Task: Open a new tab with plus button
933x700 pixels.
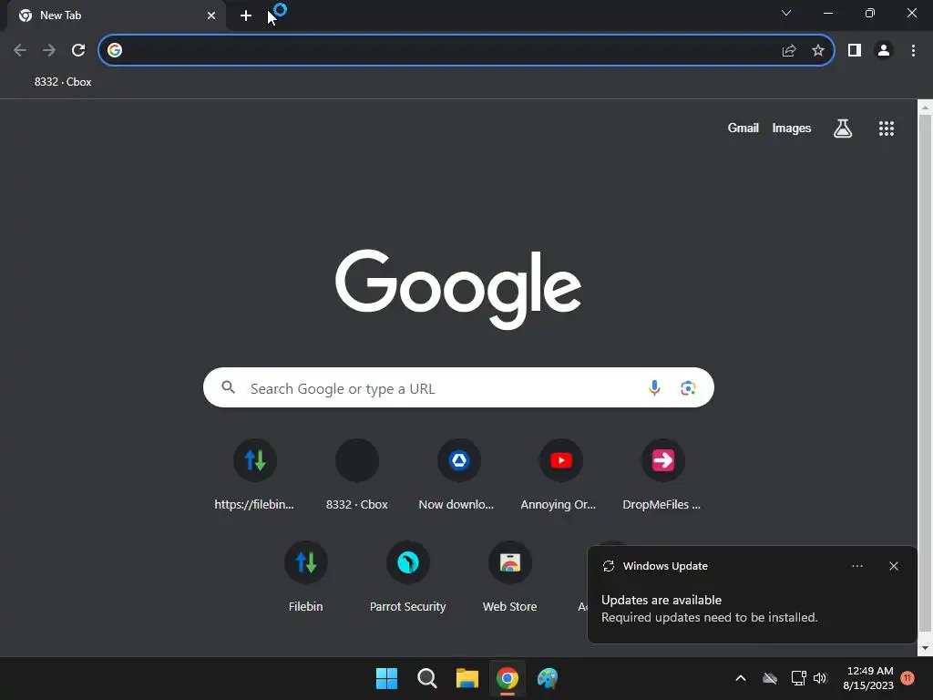Action: 246,15
